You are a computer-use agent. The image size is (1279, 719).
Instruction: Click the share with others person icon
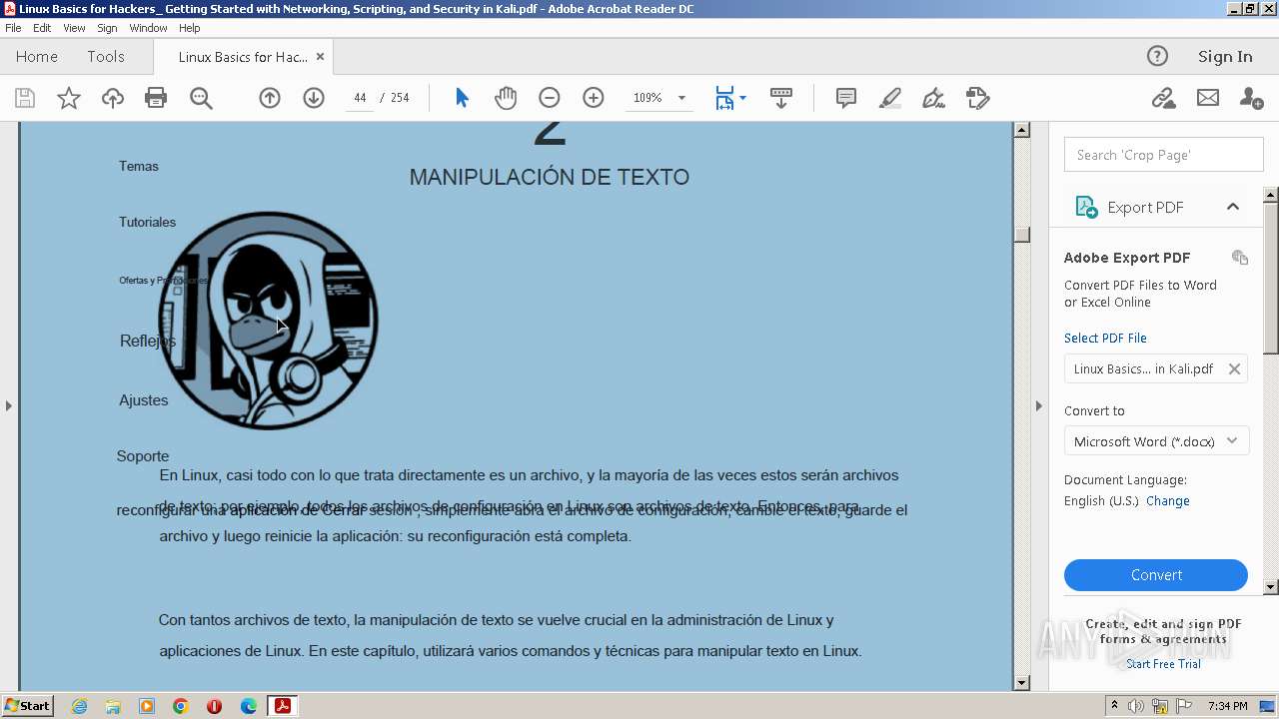tap(1251, 98)
